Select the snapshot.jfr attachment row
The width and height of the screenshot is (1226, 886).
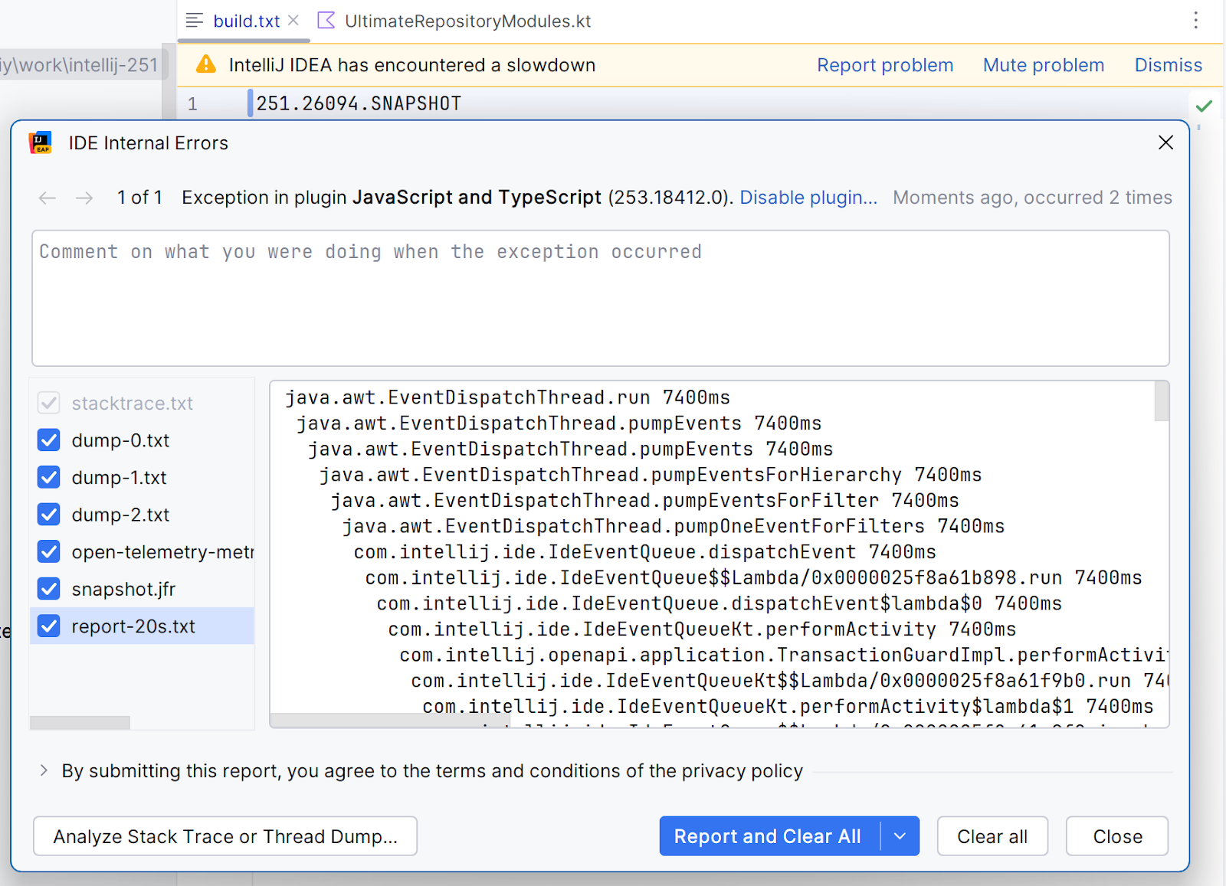pos(142,589)
